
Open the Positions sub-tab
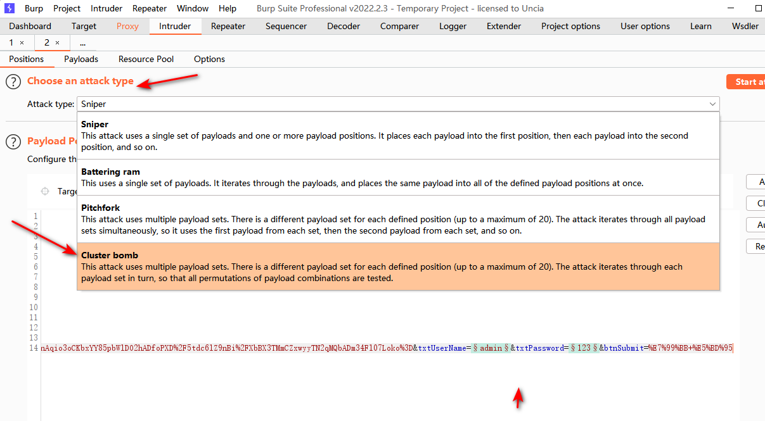pyautogui.click(x=27, y=59)
